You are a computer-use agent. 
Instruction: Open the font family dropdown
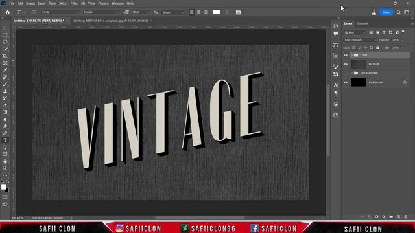pos(60,12)
